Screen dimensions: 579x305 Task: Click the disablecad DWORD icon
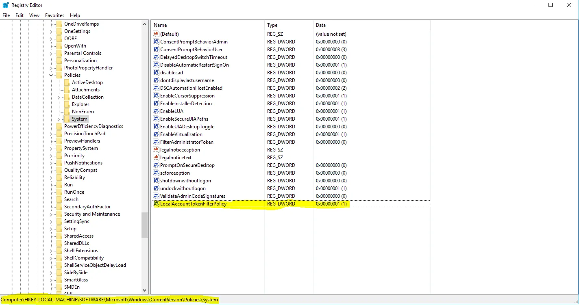click(x=156, y=73)
